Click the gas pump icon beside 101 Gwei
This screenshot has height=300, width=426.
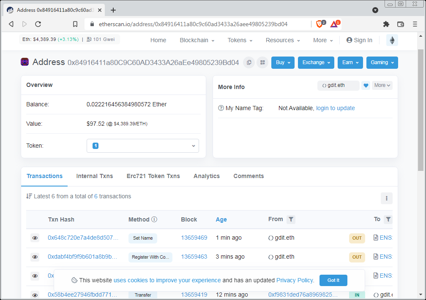(x=89, y=39)
